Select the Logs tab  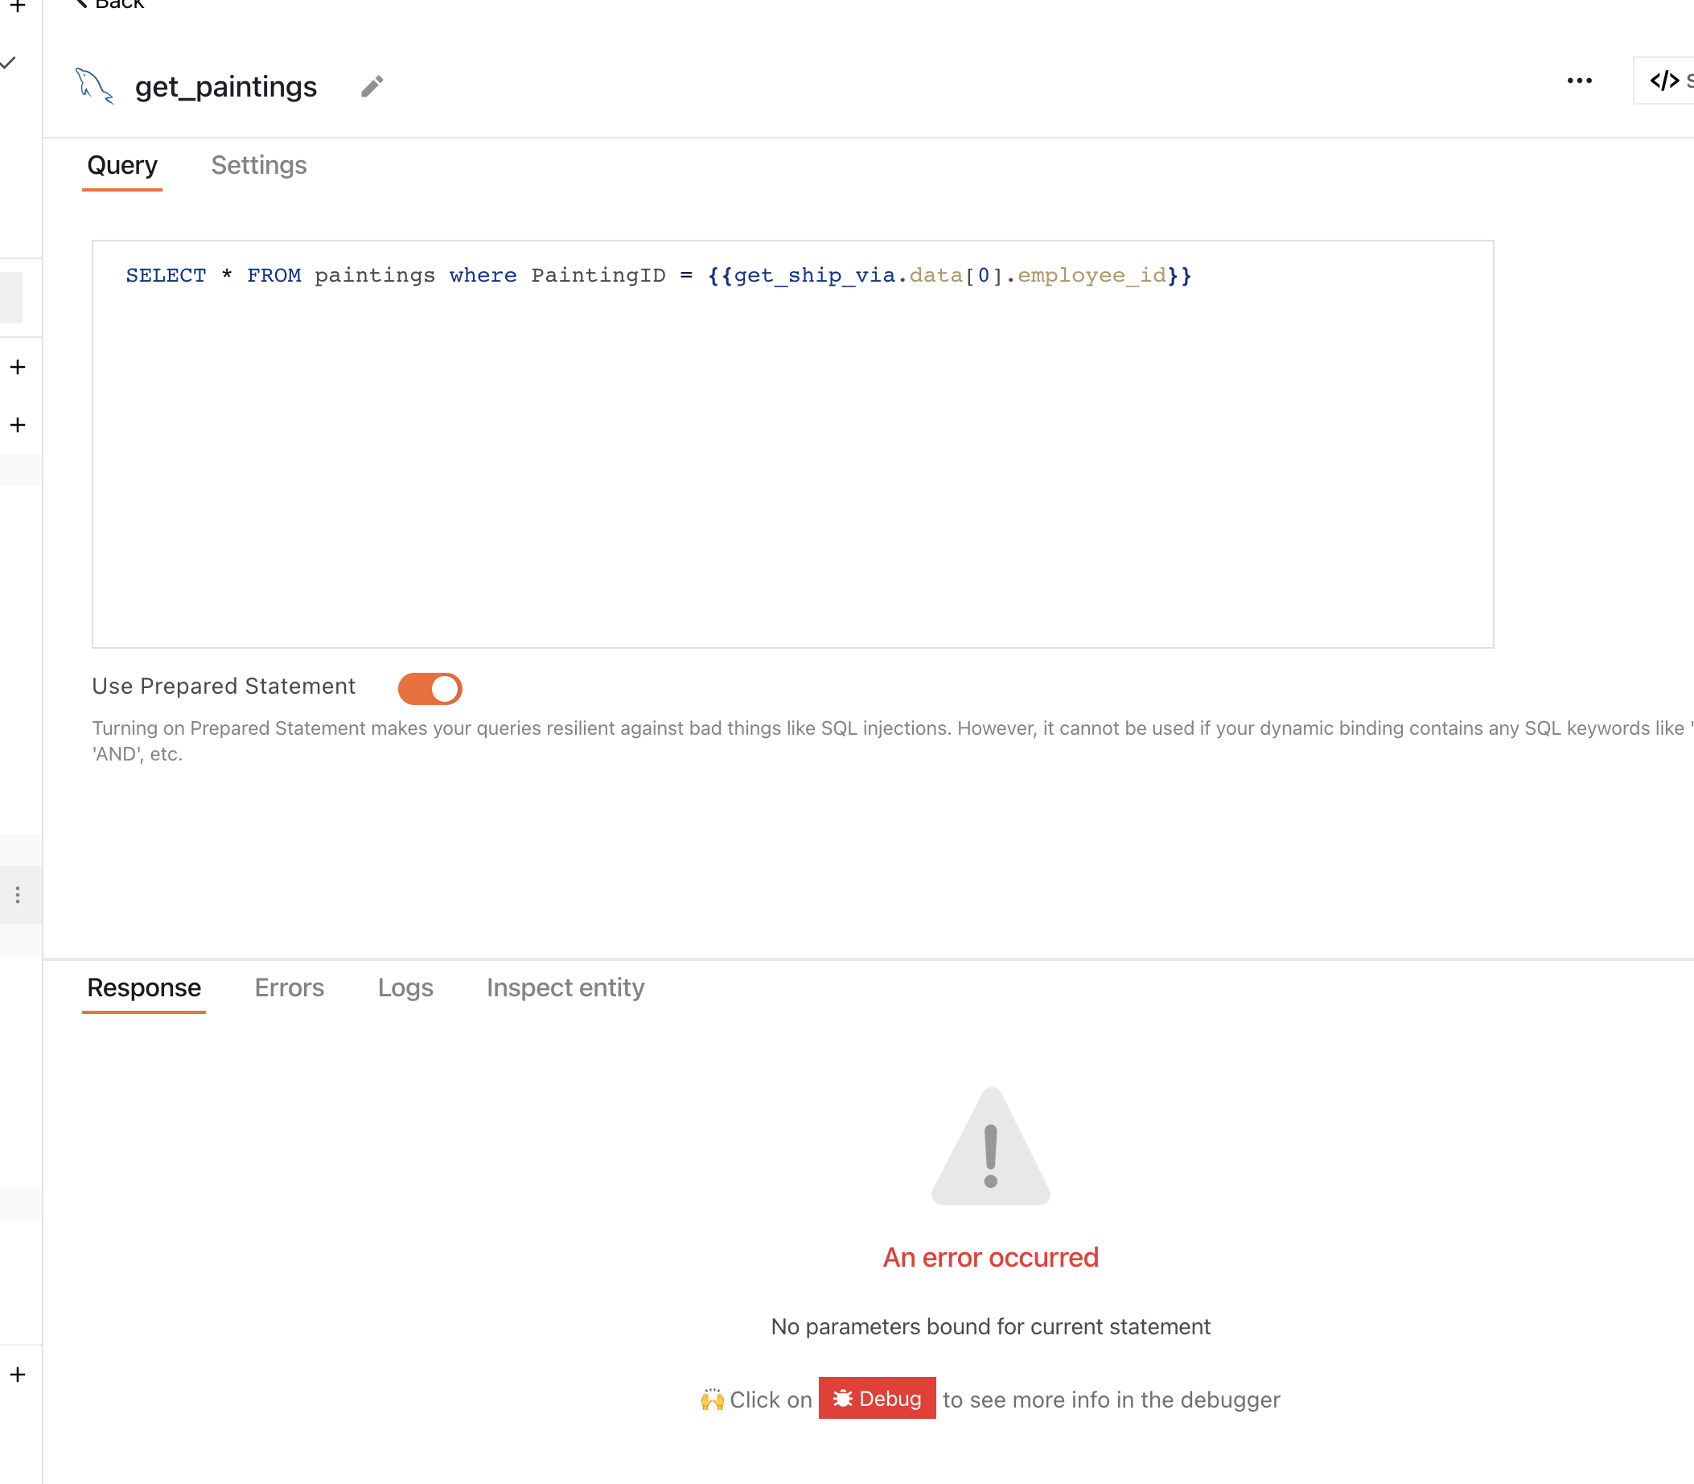pos(405,987)
